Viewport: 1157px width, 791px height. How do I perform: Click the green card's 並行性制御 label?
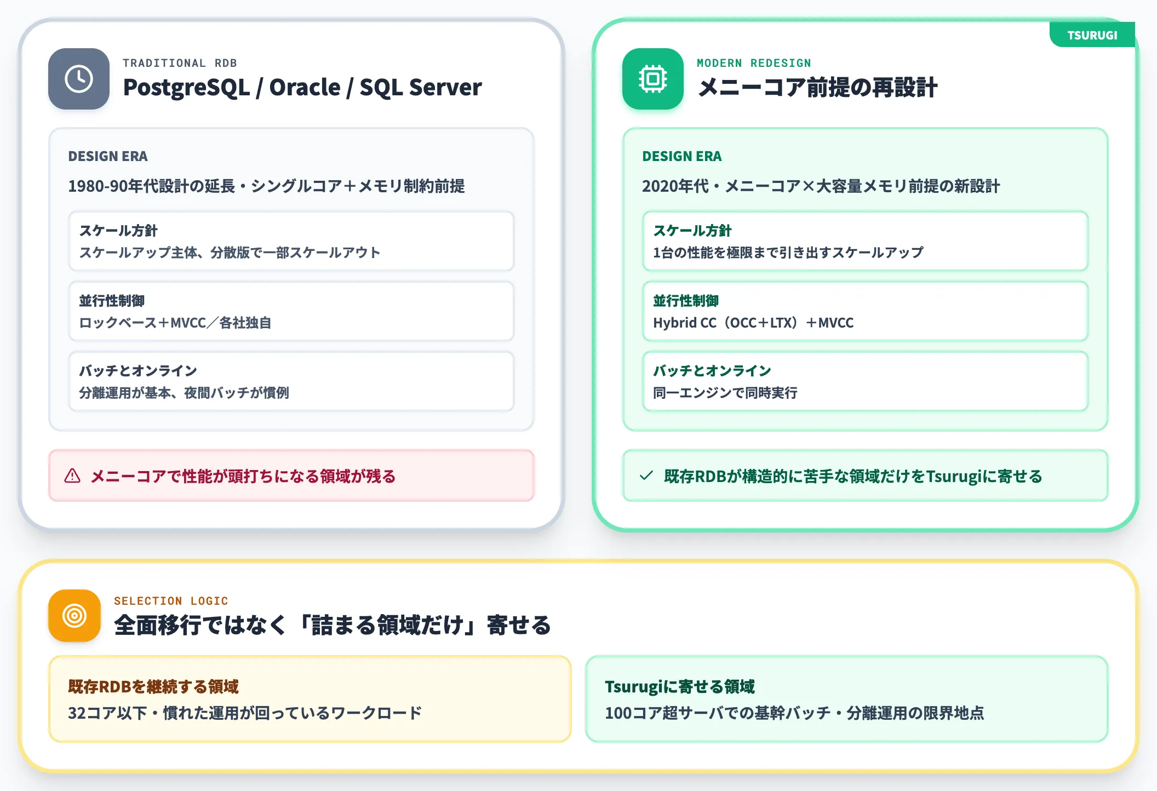click(686, 301)
